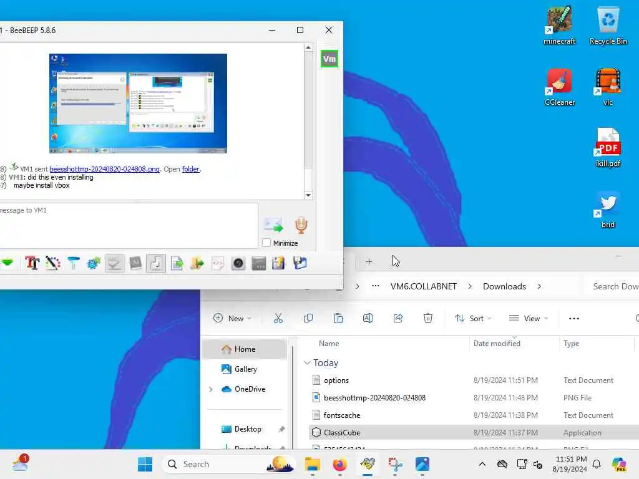Screen dimensions: 639x479
Task: Open the New dropdown in File Explorer
Action: point(232,318)
